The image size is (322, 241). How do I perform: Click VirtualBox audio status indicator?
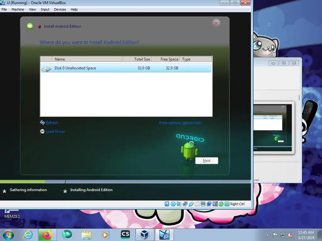pos(179,204)
